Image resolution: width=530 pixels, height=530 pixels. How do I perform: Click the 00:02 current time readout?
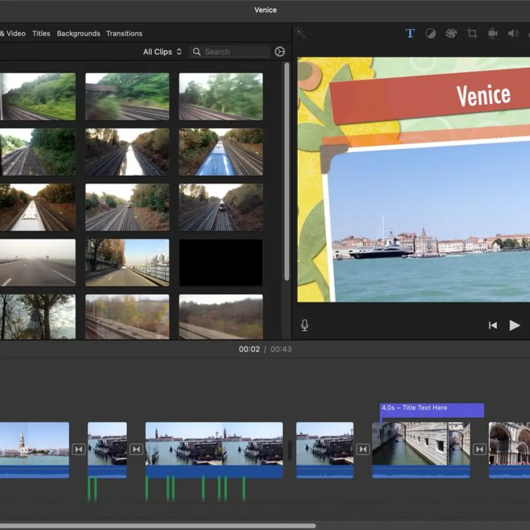click(249, 349)
